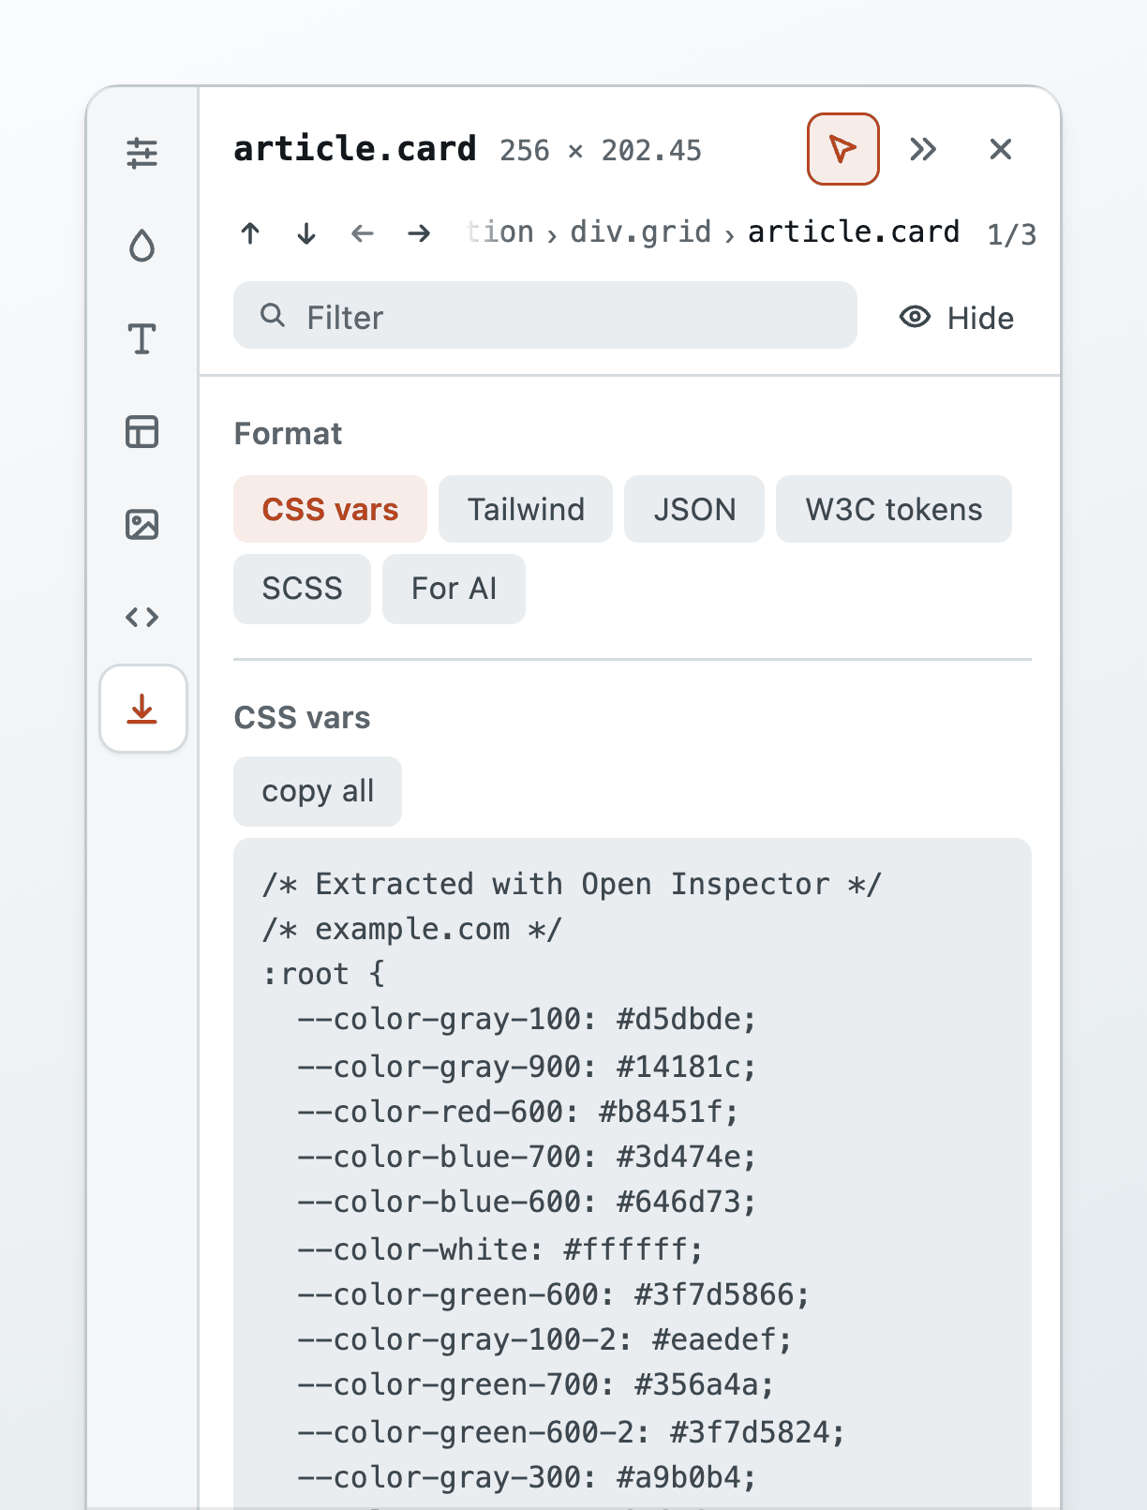Open the colors droplet sidebar panel
Screen dimensions: 1147x1510
[x=142, y=246]
